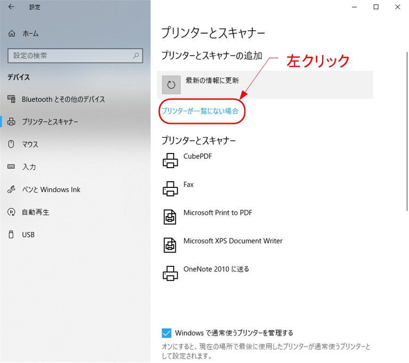Open マウス settings
The height and width of the screenshot is (363, 409).
coord(30,144)
